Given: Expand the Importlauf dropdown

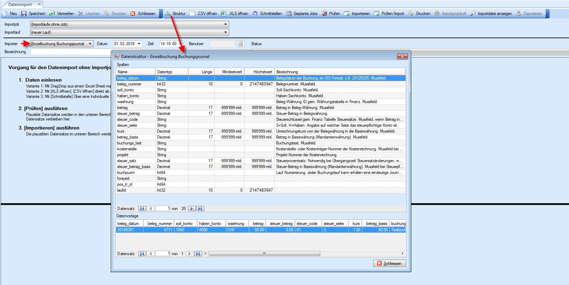Looking at the screenshot, I should (226, 32).
